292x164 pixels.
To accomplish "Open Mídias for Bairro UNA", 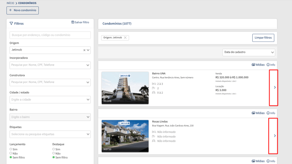I will 258,65.
